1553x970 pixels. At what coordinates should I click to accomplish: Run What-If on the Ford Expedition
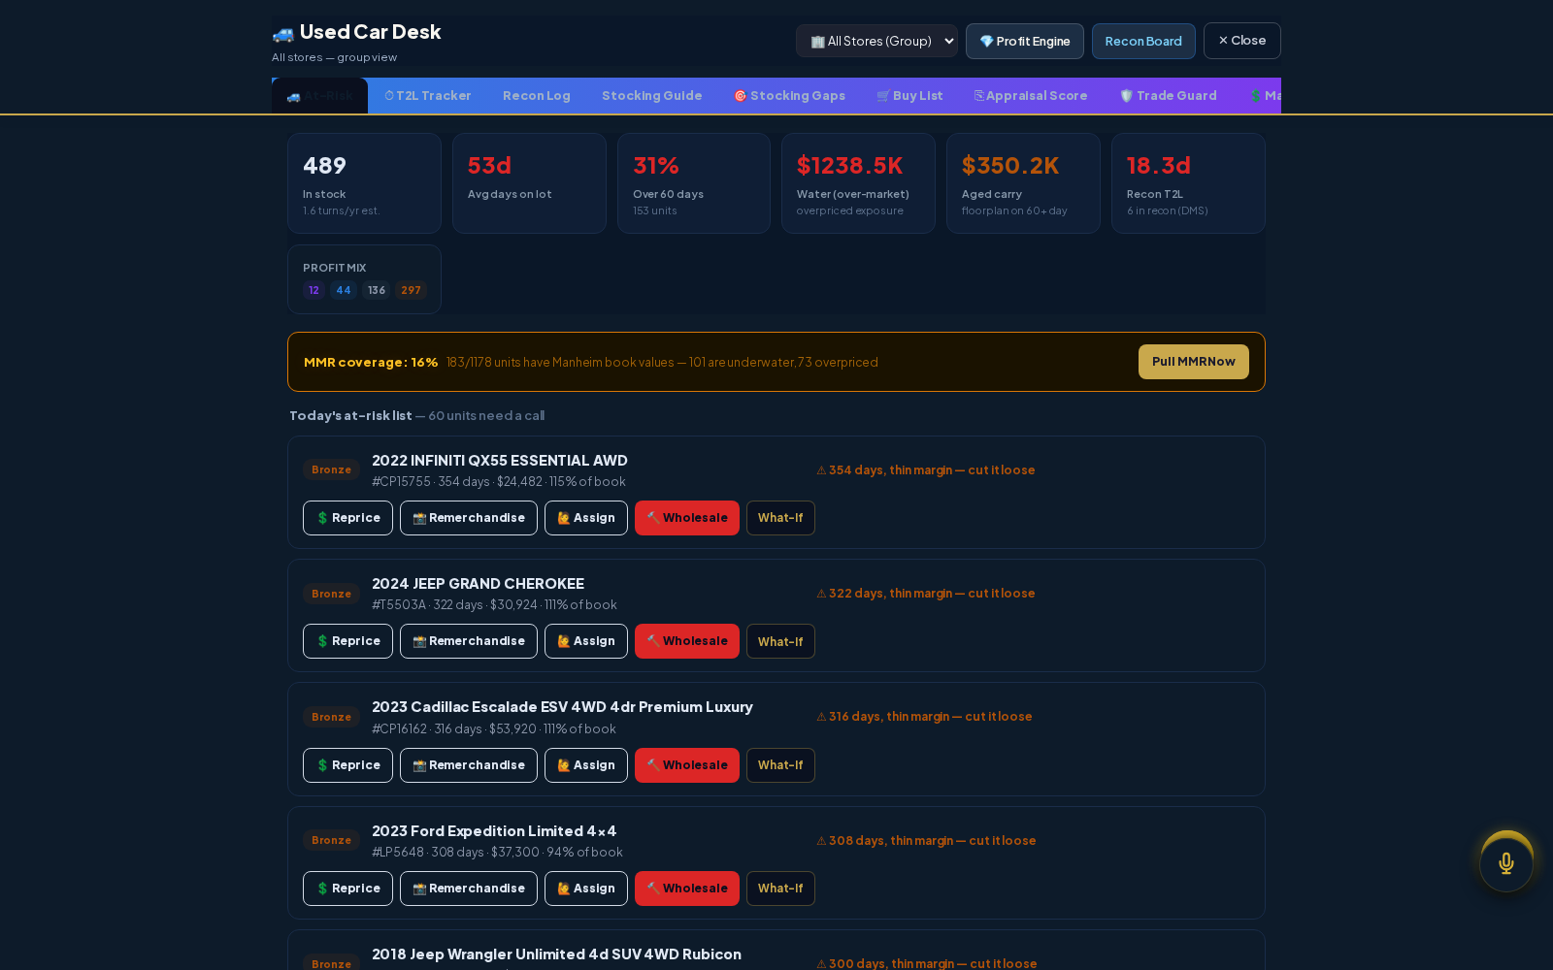pos(780,889)
